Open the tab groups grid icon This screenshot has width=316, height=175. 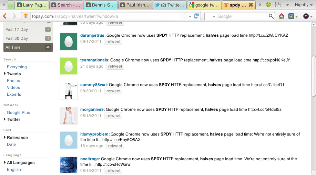point(278,4)
